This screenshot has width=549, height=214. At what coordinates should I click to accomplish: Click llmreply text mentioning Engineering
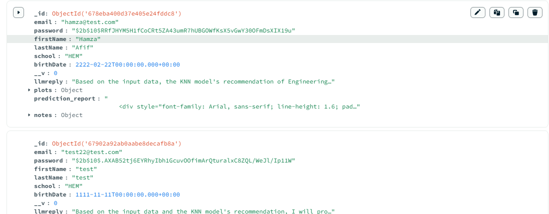(203, 81)
